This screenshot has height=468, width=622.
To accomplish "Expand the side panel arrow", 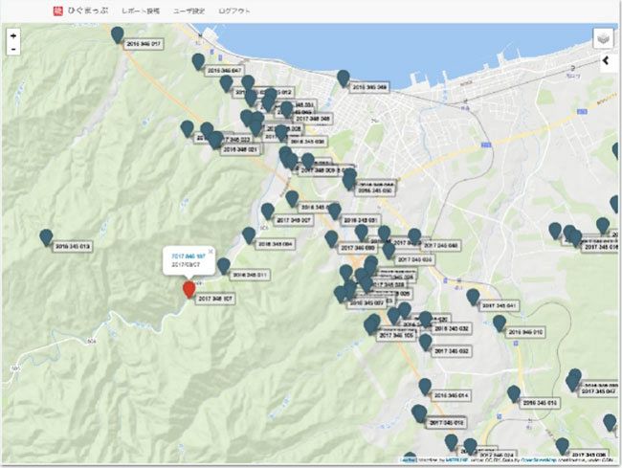I will pyautogui.click(x=606, y=61).
